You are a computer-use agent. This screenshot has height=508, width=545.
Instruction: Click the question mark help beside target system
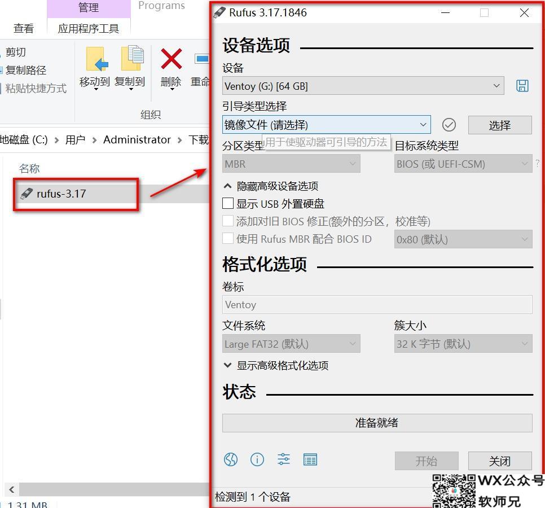pyautogui.click(x=538, y=163)
